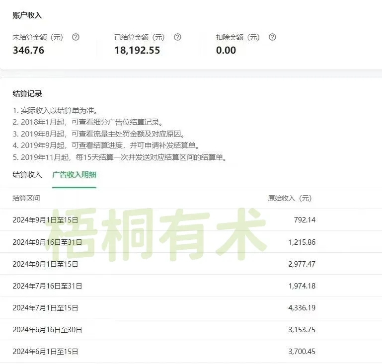
Task: Click the unsettled amount value 346.76
Action: [28, 50]
